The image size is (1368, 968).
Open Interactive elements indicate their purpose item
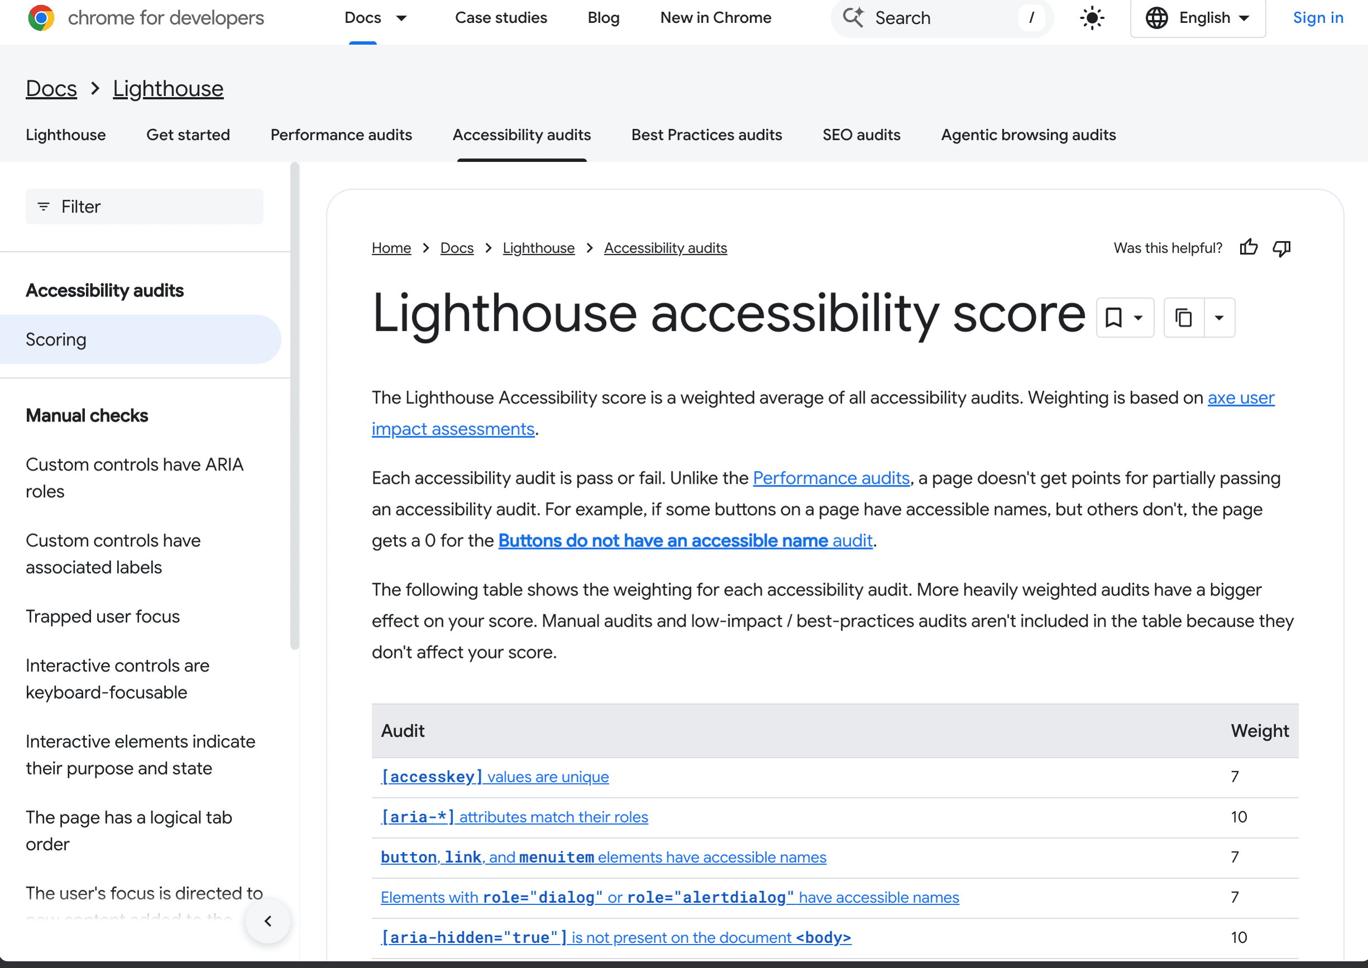140,755
